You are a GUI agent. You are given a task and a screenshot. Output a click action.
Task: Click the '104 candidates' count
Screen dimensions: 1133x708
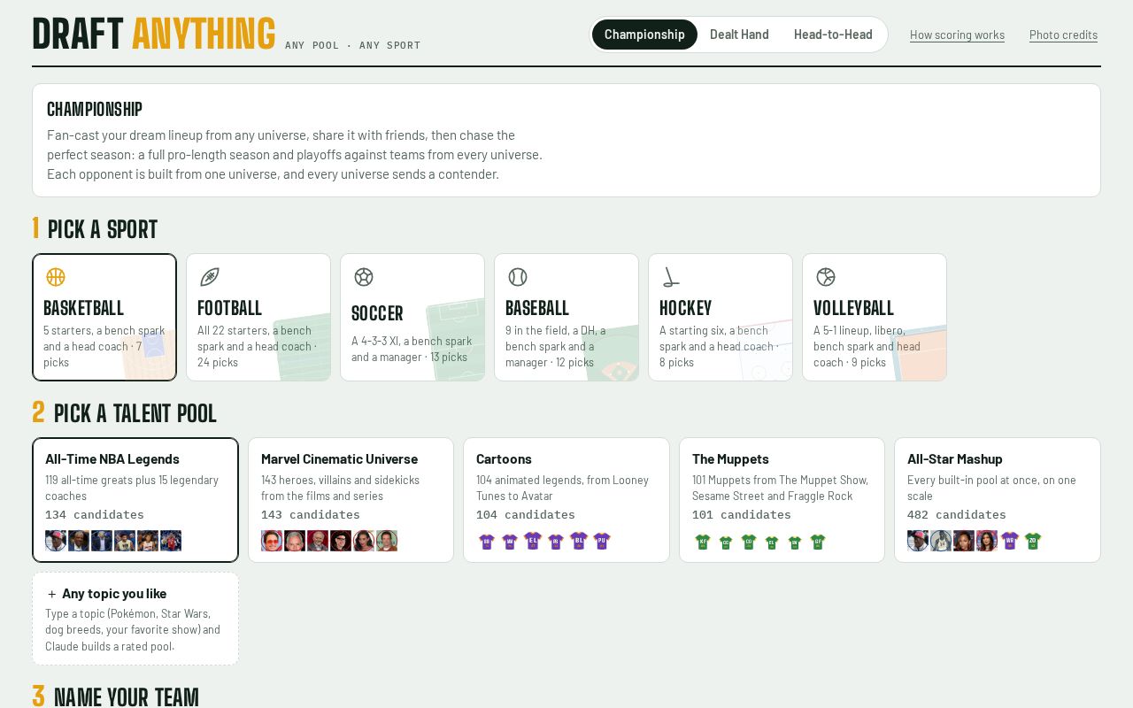(526, 515)
